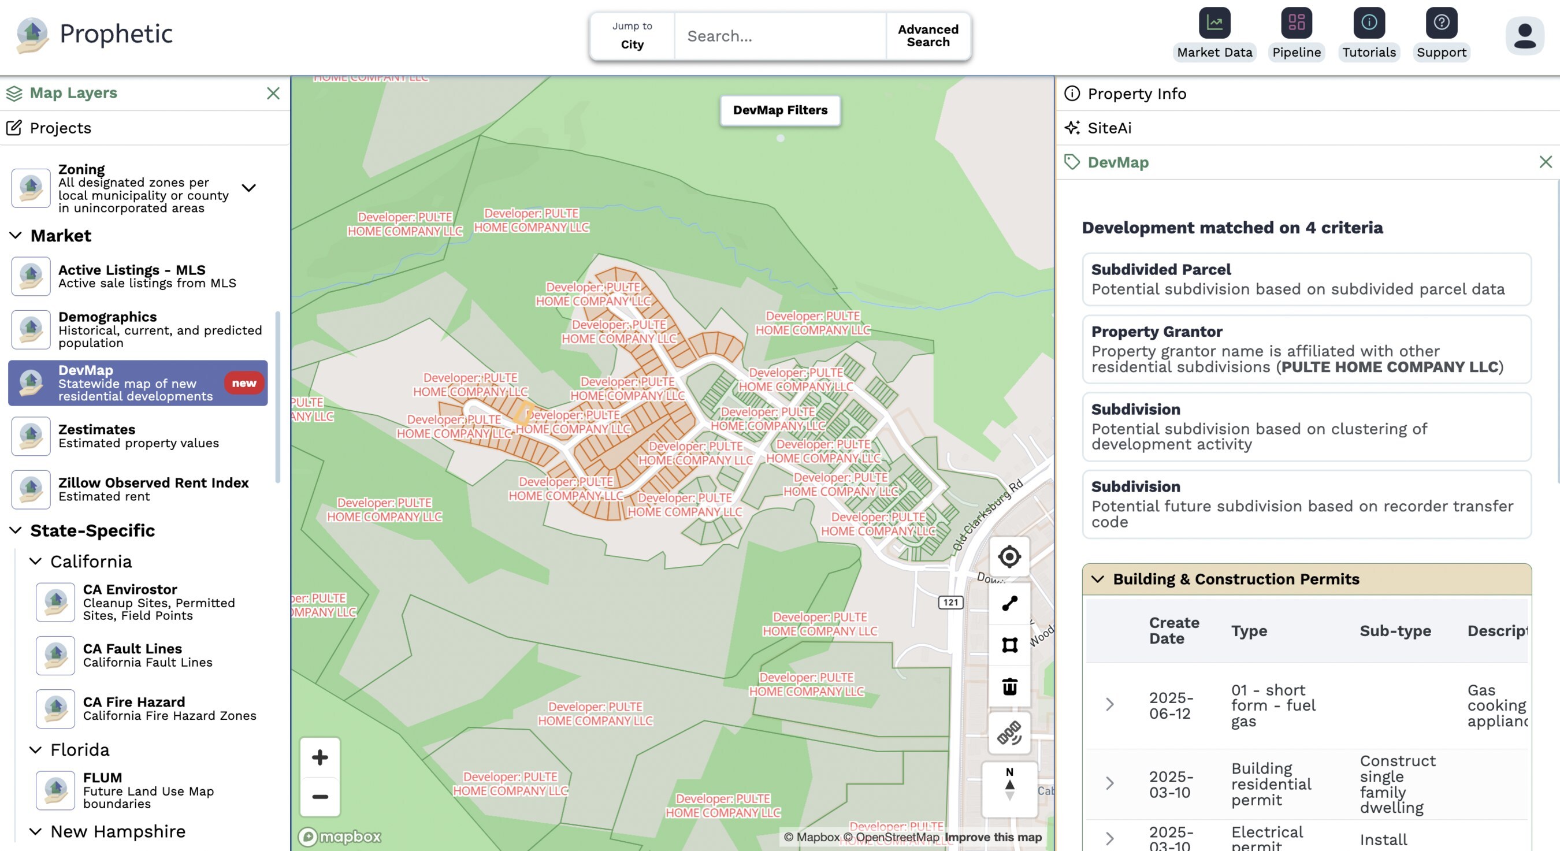The height and width of the screenshot is (851, 1560).
Task: Toggle the DevMap layer on or off
Action: click(x=138, y=383)
